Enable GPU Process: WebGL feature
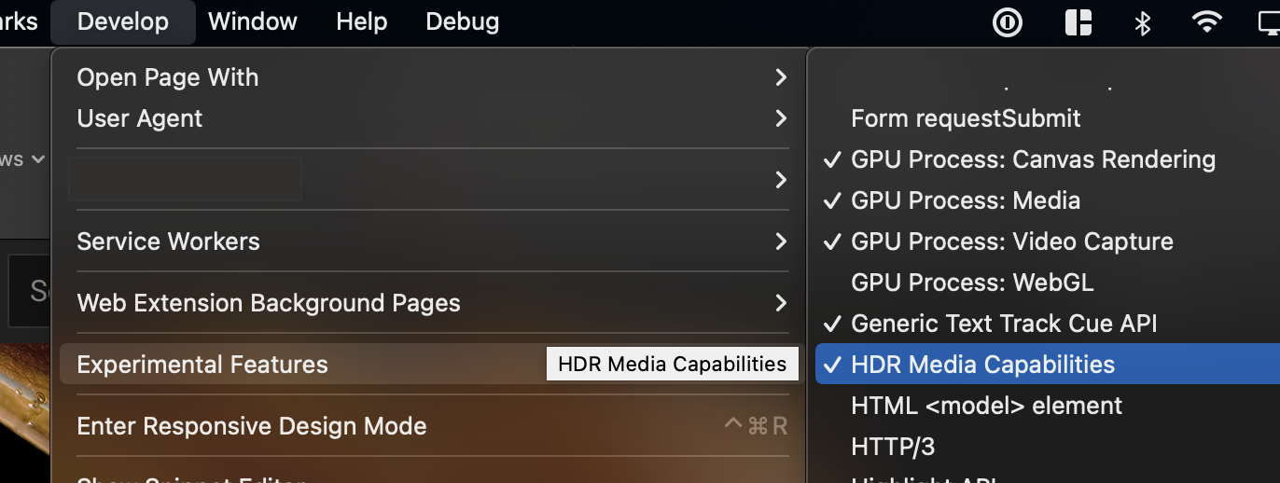1280x483 pixels. [972, 283]
